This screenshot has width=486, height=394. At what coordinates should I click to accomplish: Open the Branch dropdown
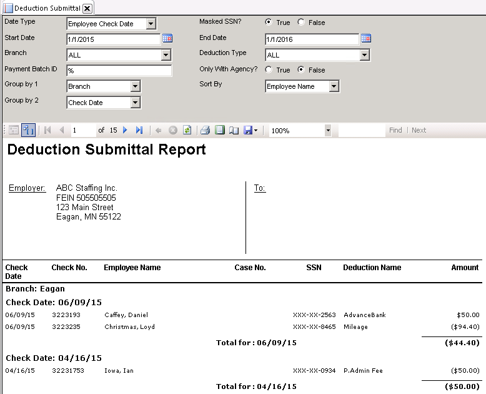pos(166,55)
